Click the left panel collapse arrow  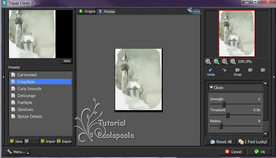pyautogui.click(x=3, y=77)
